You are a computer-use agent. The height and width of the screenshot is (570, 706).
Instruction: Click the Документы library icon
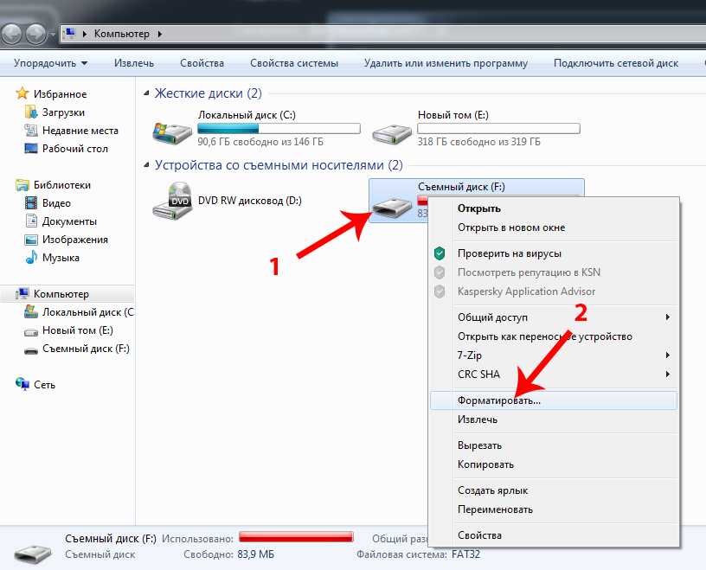pos(31,221)
